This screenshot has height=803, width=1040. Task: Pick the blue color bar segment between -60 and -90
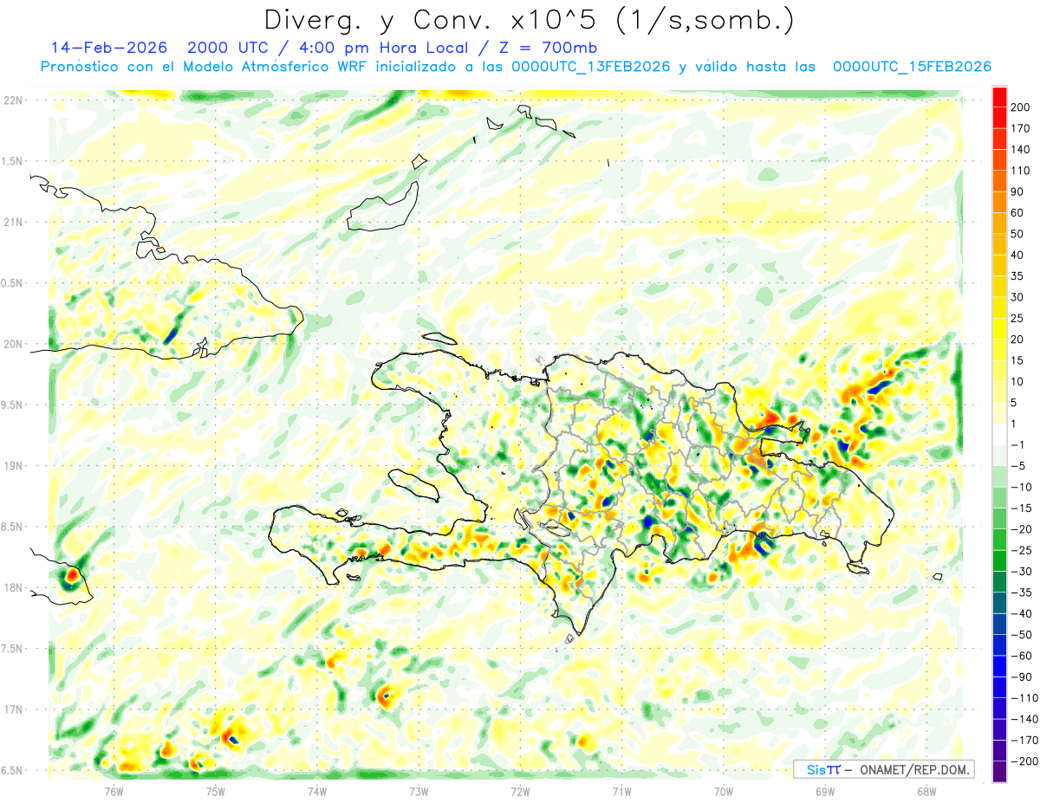click(999, 667)
